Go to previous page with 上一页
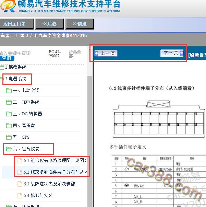 (x=106, y=54)
